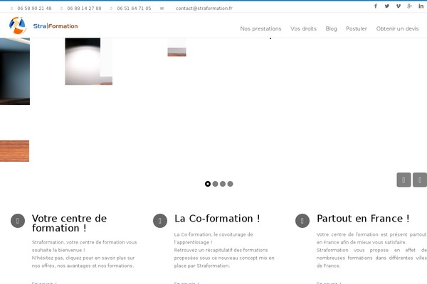Open the Postuler page
The height and width of the screenshot is (284, 427).
(x=357, y=28)
